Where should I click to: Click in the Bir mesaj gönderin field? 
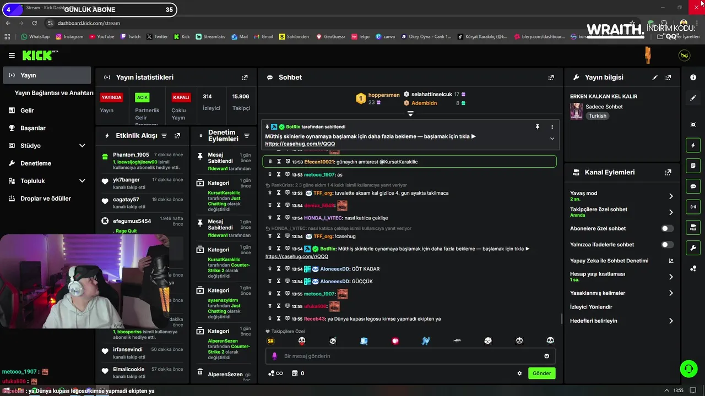pyautogui.click(x=410, y=356)
